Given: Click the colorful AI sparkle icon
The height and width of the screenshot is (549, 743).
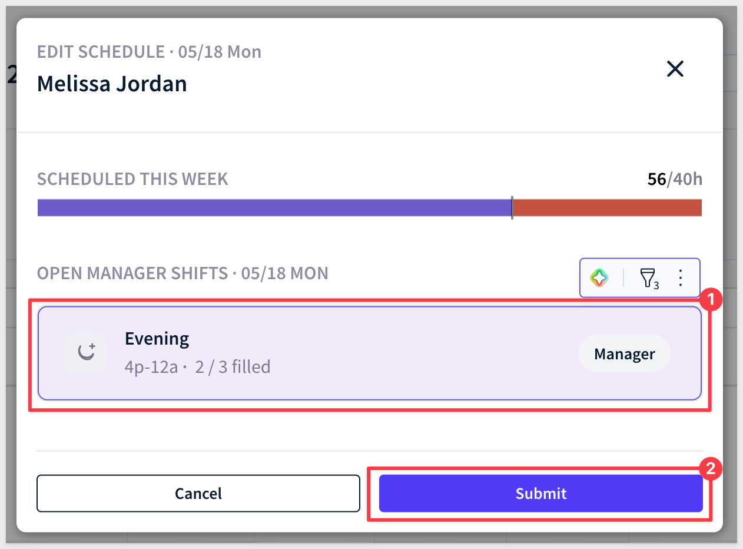Looking at the screenshot, I should tap(599, 277).
